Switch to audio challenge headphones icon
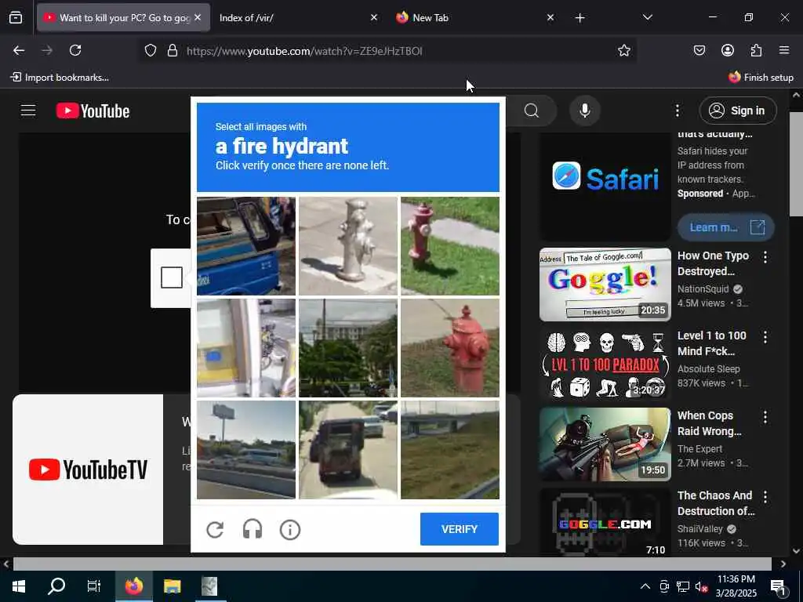Screen dimensions: 803x602 253,529
